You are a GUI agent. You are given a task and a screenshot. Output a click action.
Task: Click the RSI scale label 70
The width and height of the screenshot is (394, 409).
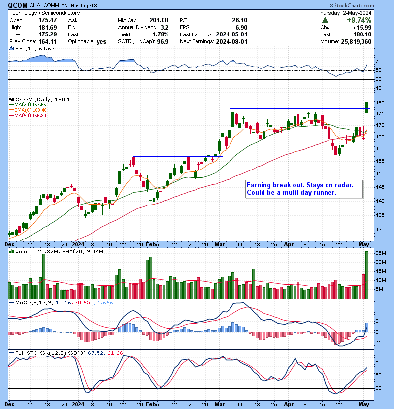point(378,62)
